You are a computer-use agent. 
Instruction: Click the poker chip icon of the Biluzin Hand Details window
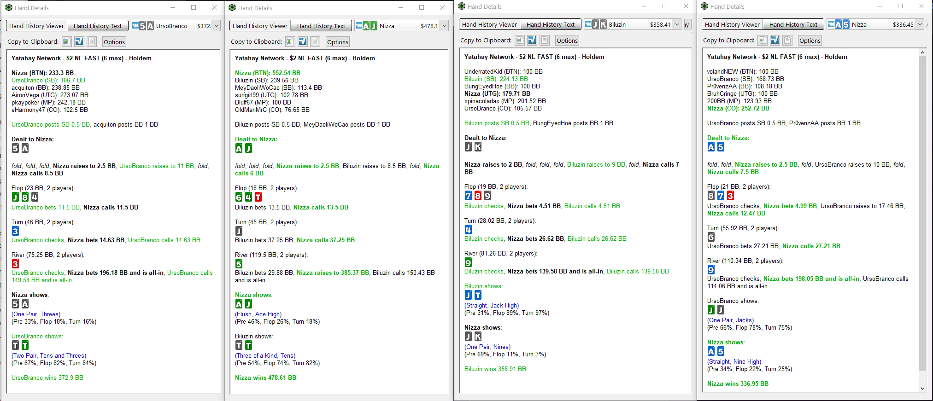point(462,6)
